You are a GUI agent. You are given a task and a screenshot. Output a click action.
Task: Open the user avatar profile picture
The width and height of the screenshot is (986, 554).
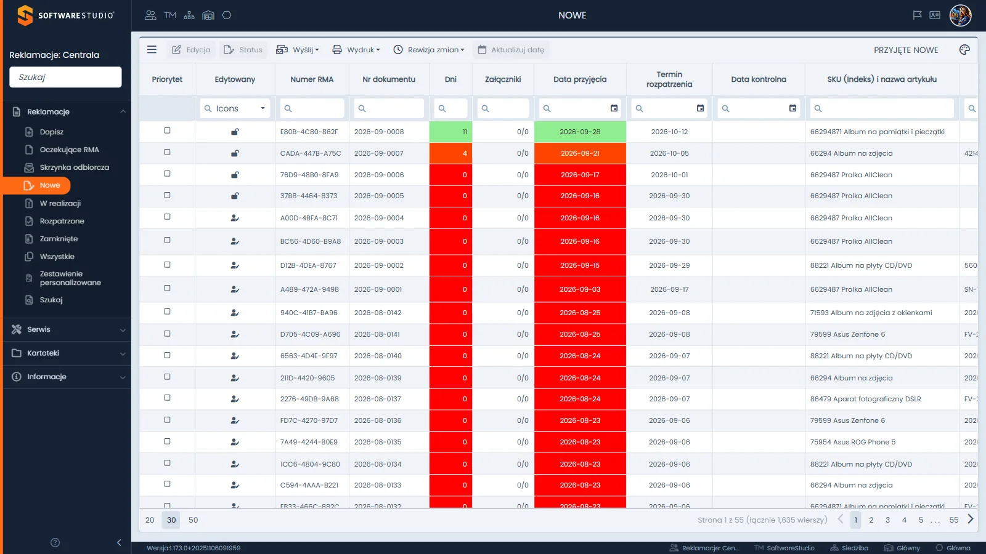pos(960,15)
